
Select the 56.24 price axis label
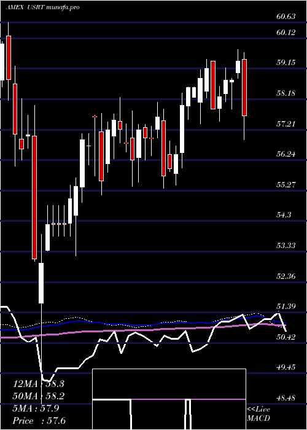[286, 154]
